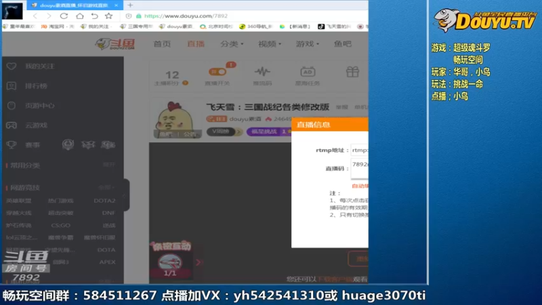The height and width of the screenshot is (305, 542).
Task: Go forward using browser forward arrow
Action: tap(49, 16)
